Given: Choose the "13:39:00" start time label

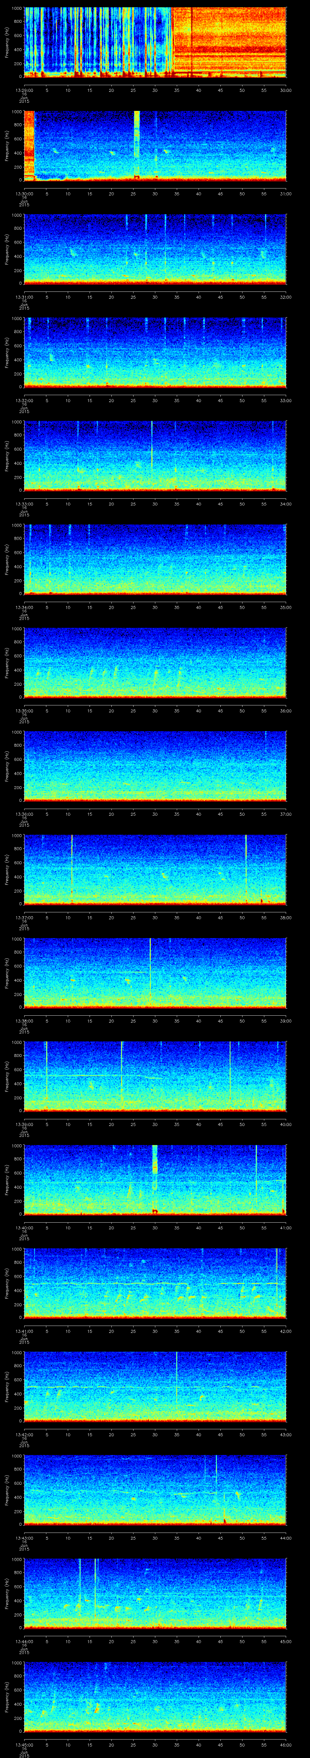Looking at the screenshot, I should click(25, 1124).
